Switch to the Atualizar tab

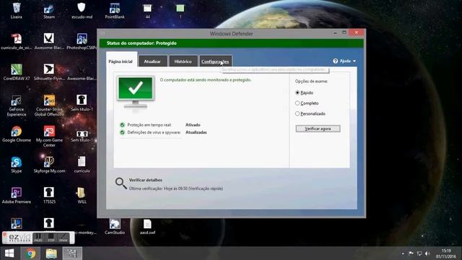point(152,61)
